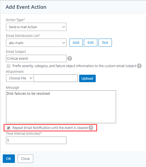The width and height of the screenshot is (146, 167).
Task: Click the Test email button
Action: pyautogui.click(x=105, y=43)
